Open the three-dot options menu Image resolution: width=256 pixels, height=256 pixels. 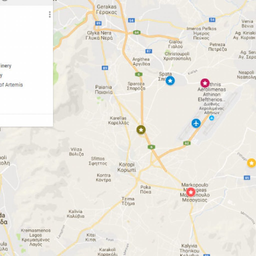point(50,14)
